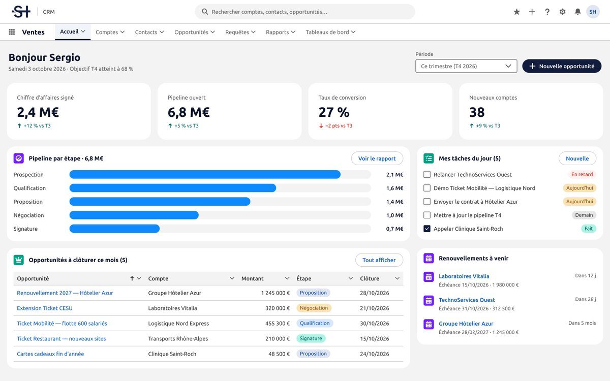Click the Signature pipeline bar
This screenshot has height=381, width=610.
114,229
